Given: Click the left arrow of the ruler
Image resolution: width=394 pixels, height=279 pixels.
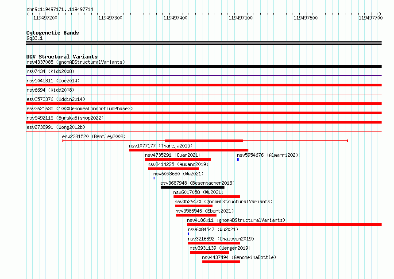Looking at the screenshot, I should click(x=27, y=14).
